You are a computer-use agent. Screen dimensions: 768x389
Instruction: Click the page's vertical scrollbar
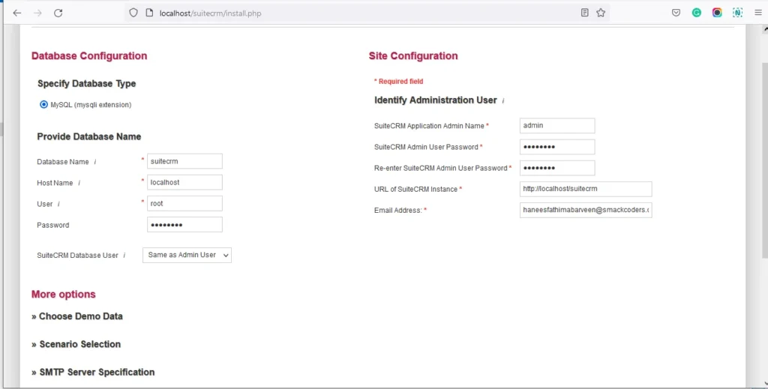[x=763, y=150]
